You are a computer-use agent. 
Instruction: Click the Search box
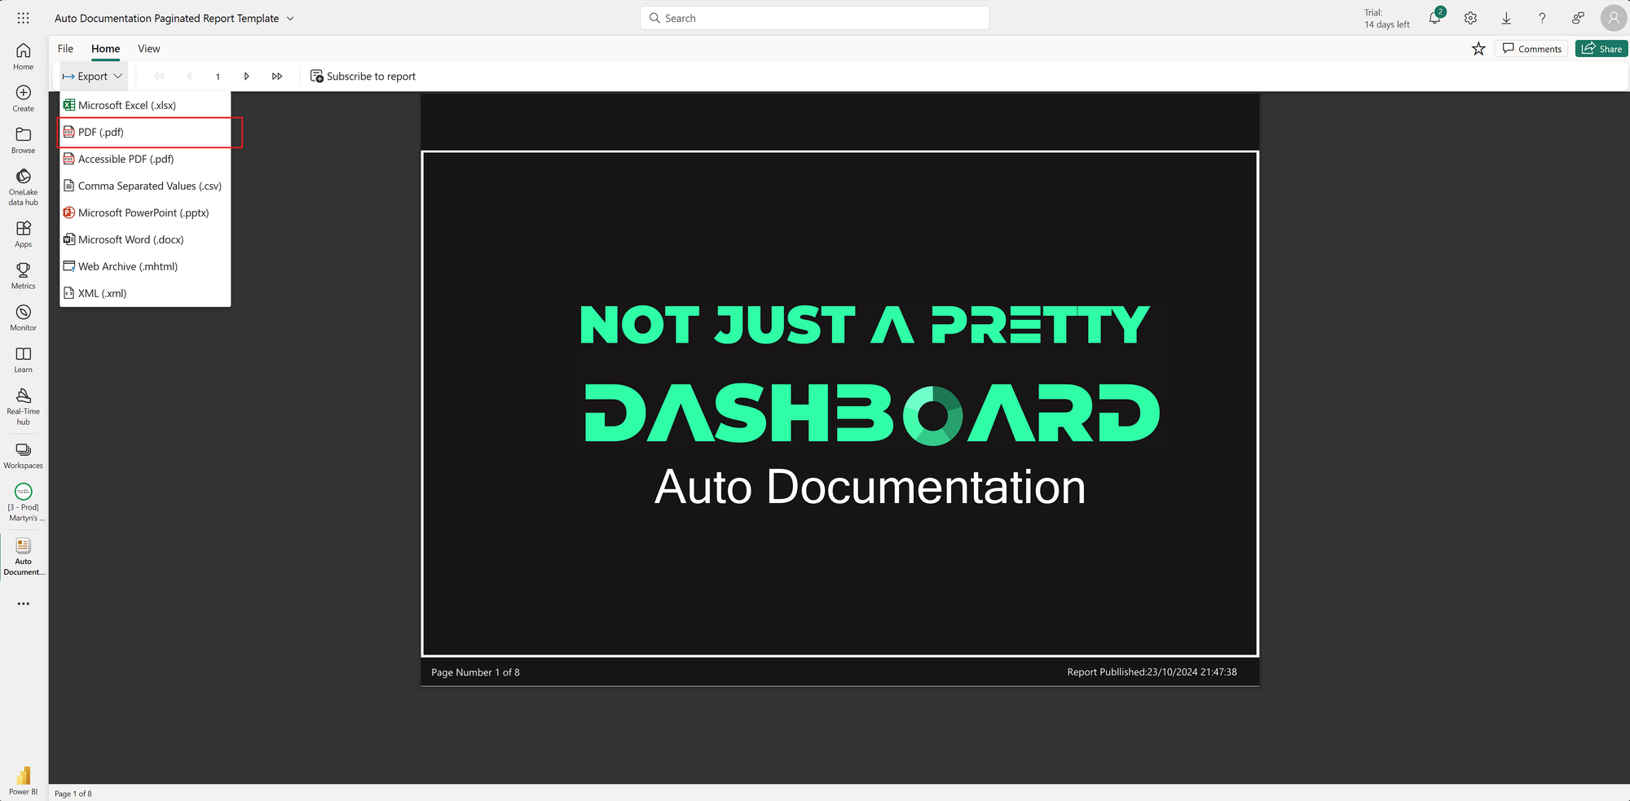[x=815, y=18]
